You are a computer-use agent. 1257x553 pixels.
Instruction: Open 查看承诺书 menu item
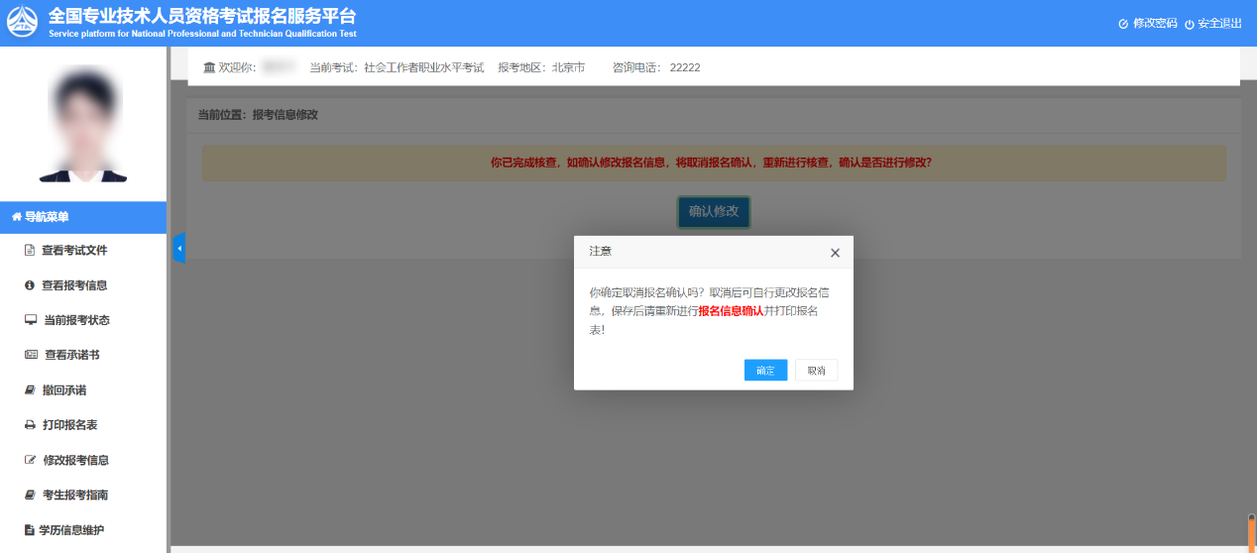coord(71,355)
